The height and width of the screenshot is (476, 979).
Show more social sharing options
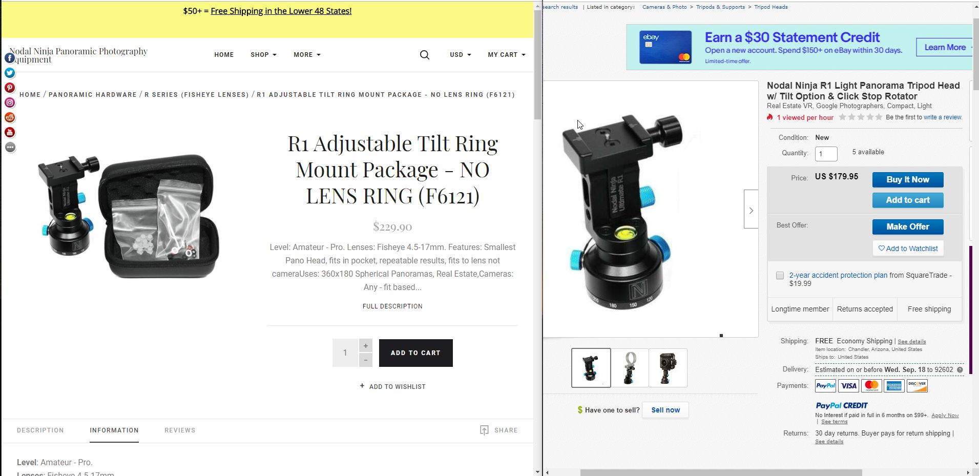point(10,147)
